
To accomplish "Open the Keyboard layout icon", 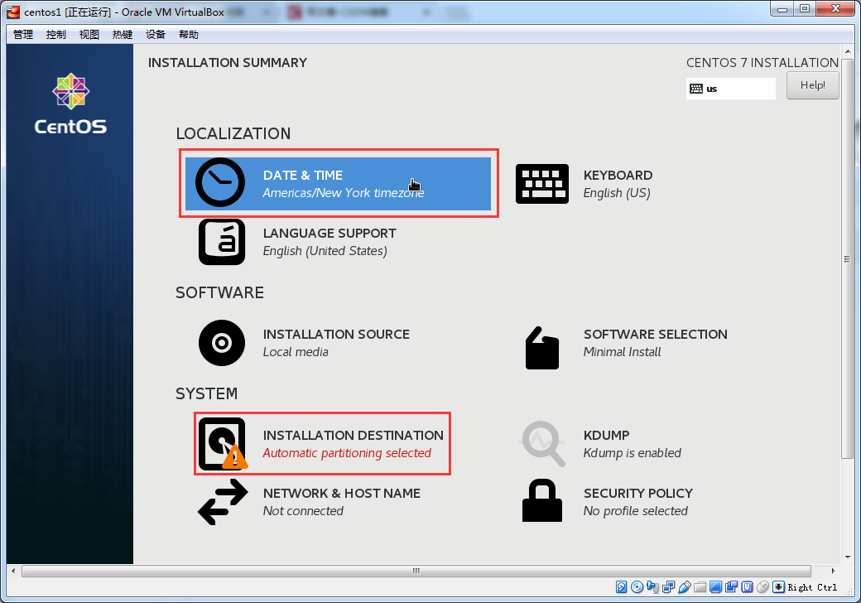I will (x=542, y=183).
